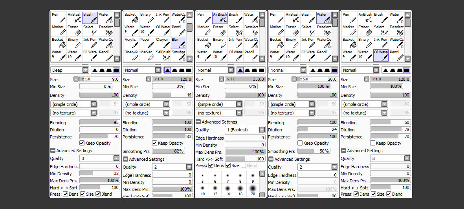Uncheck Keep Opacity below Persistence 83

pos(154,143)
